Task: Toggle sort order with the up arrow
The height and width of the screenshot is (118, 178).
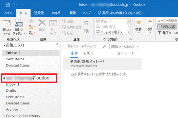Action: point(133,54)
